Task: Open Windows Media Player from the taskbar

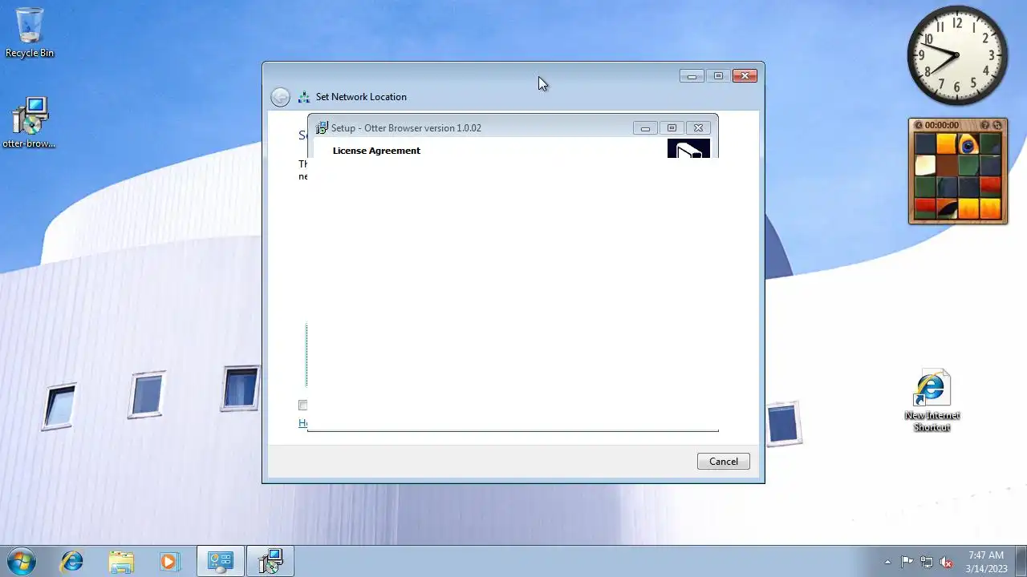Action: 169,561
